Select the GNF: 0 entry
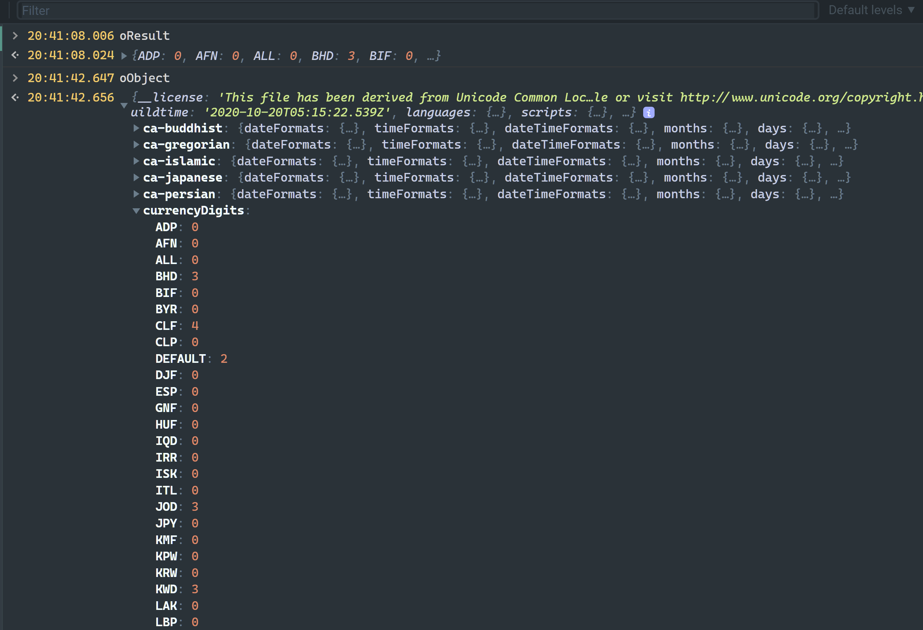Image resolution: width=923 pixels, height=630 pixels. coord(177,408)
